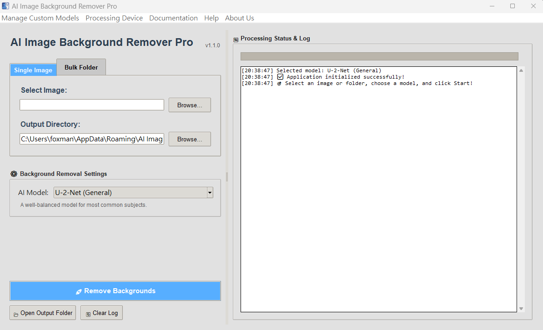Open the Help menu
The image size is (543, 330).
211,18
